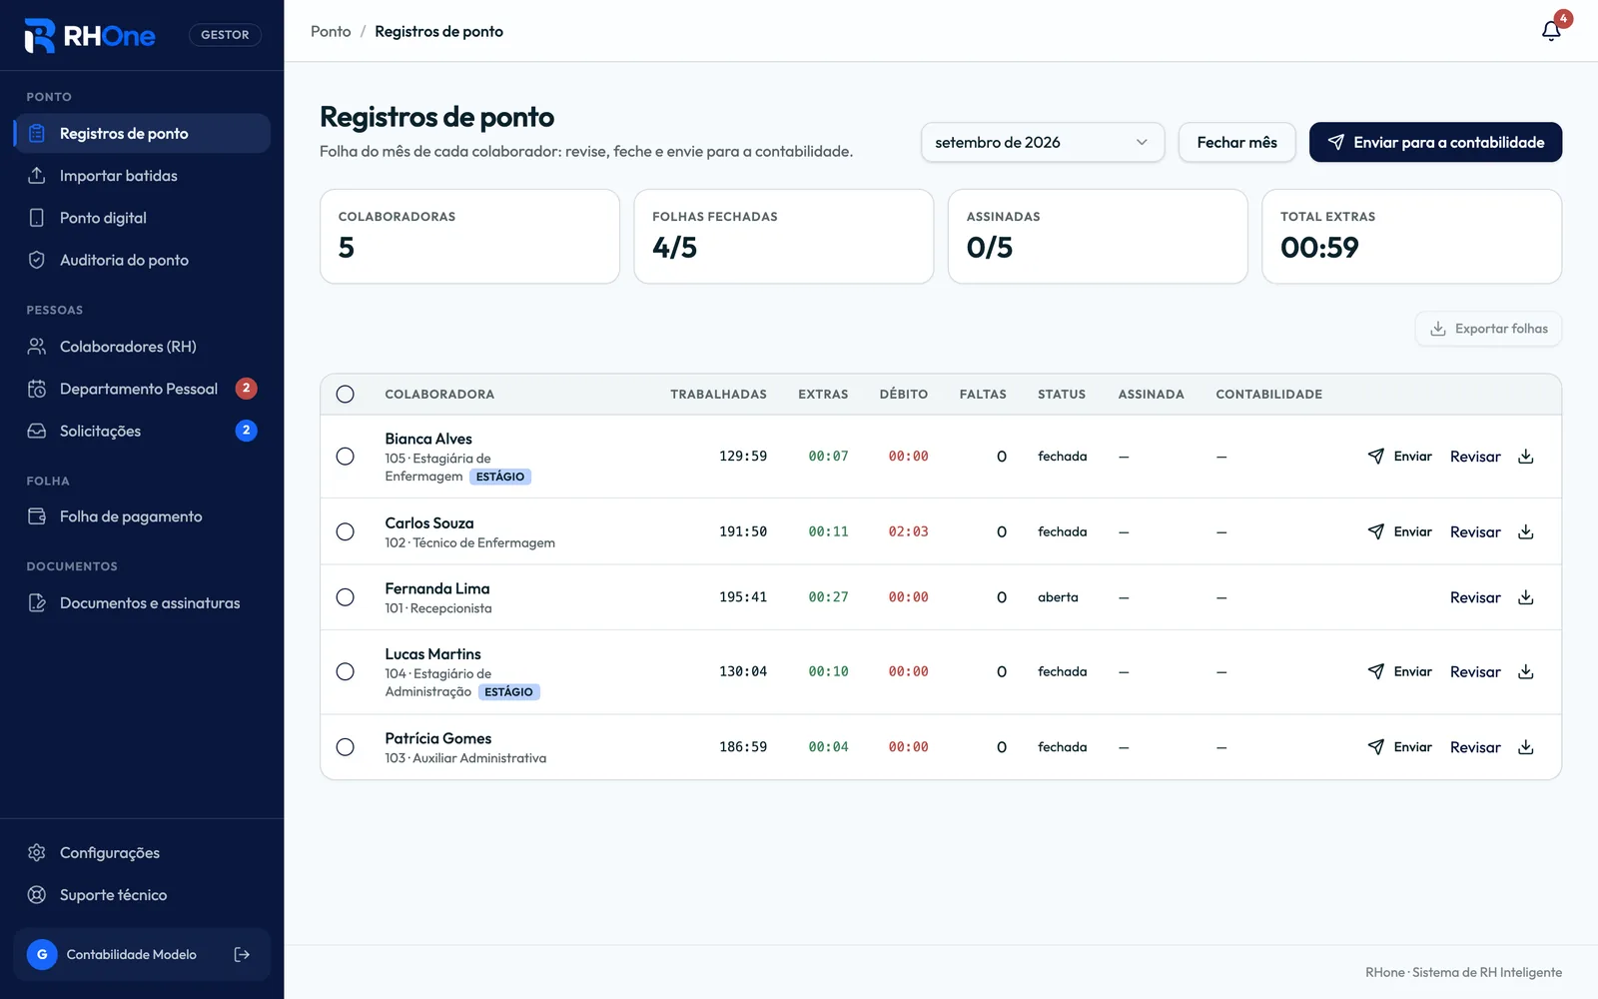Click the GESTOR role badge
Viewport: 1598px width, 999px height.
[x=225, y=35]
